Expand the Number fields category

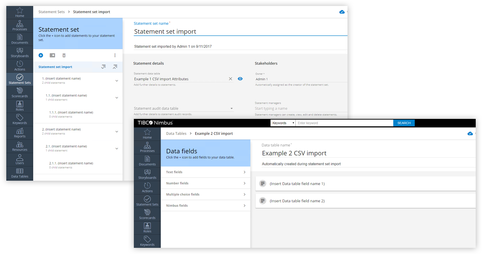coord(205,183)
